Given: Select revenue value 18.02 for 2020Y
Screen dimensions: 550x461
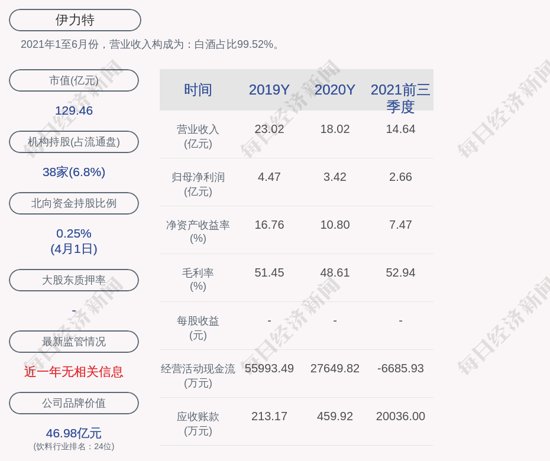Looking at the screenshot, I should pos(335,129).
